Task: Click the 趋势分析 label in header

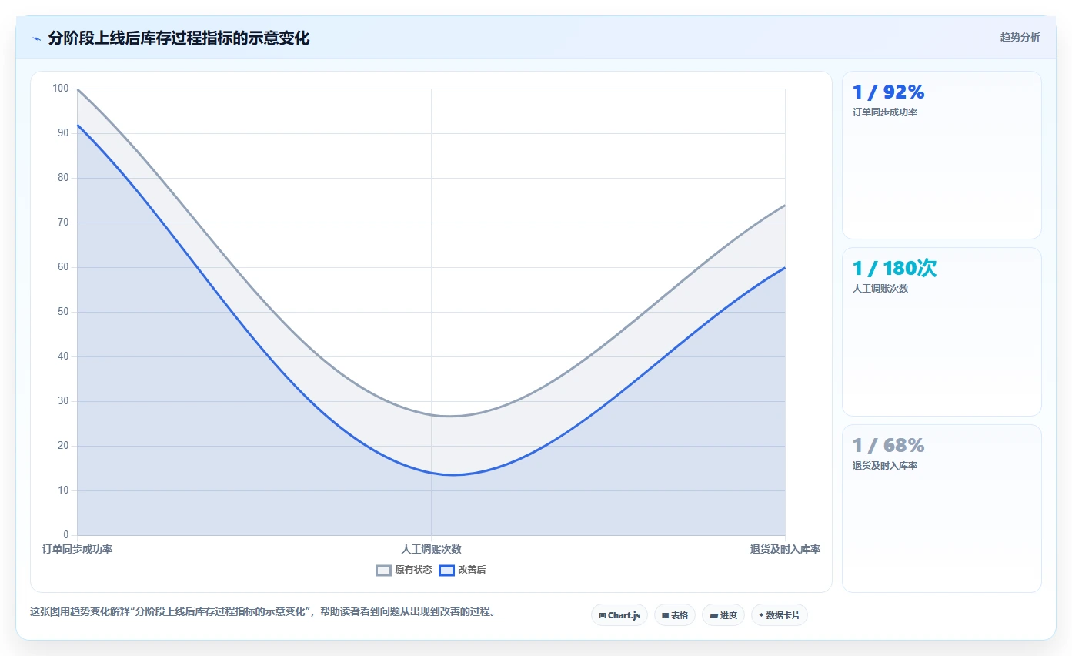Action: point(1020,38)
